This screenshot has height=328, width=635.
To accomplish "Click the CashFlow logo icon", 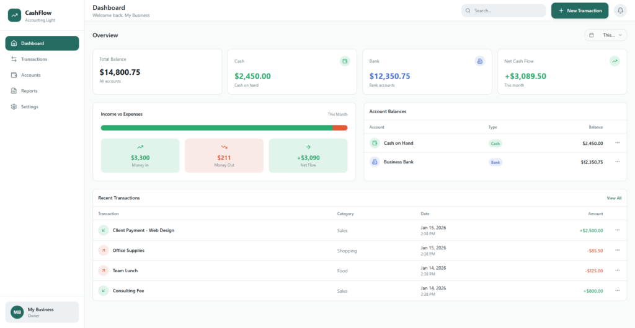I will click(14, 15).
